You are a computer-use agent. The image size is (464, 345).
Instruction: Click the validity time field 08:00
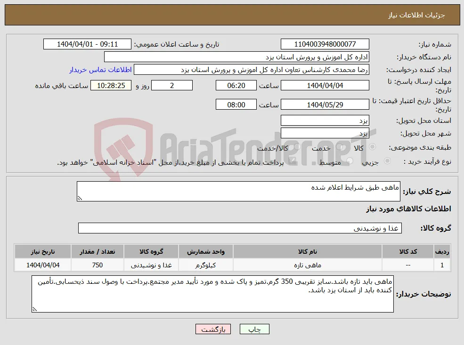pos(236,104)
